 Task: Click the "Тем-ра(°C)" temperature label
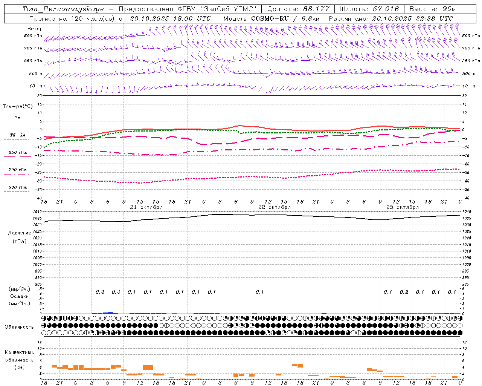18,107
